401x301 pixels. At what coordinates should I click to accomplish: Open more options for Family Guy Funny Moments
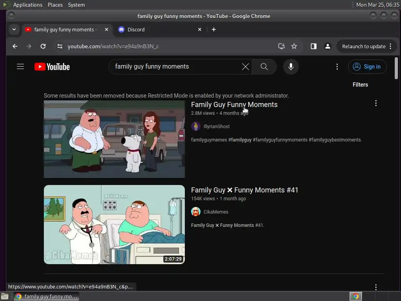coord(376,103)
